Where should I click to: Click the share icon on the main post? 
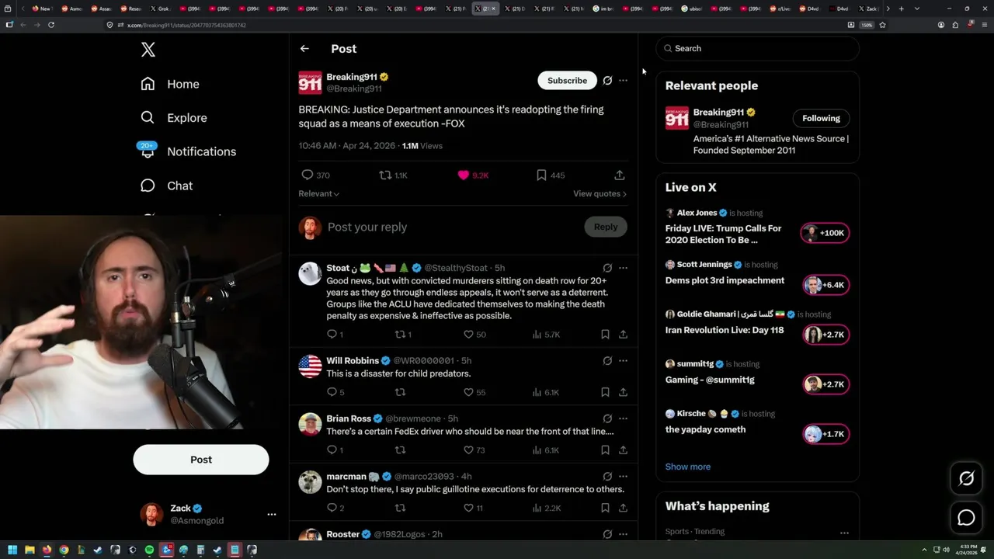point(619,175)
